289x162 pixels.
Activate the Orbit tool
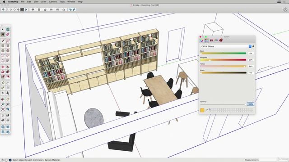click(x=3, y=99)
